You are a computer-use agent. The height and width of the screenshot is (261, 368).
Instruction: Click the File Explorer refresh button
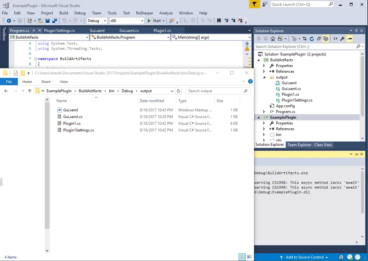point(179,91)
